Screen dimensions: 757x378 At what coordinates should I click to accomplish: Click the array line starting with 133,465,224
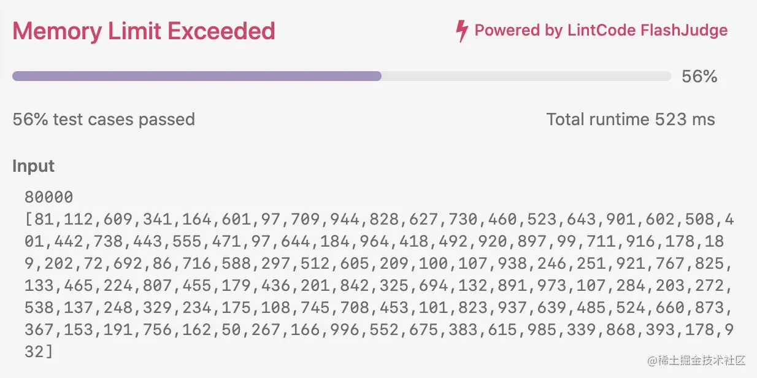coord(379,286)
